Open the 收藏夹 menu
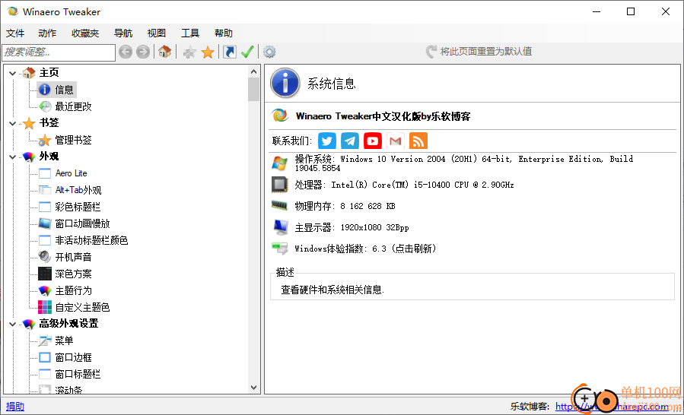Image resolution: width=684 pixels, height=415 pixels. [x=85, y=33]
